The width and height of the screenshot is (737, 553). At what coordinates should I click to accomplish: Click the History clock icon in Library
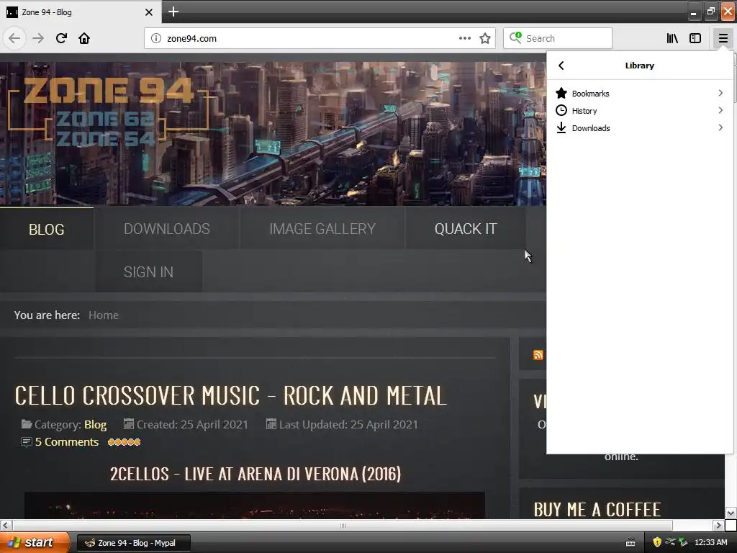tap(561, 110)
